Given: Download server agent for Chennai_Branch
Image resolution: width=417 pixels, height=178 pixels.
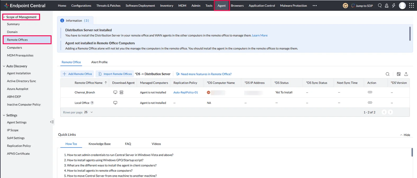Looking at the screenshot, I should click(122, 92).
